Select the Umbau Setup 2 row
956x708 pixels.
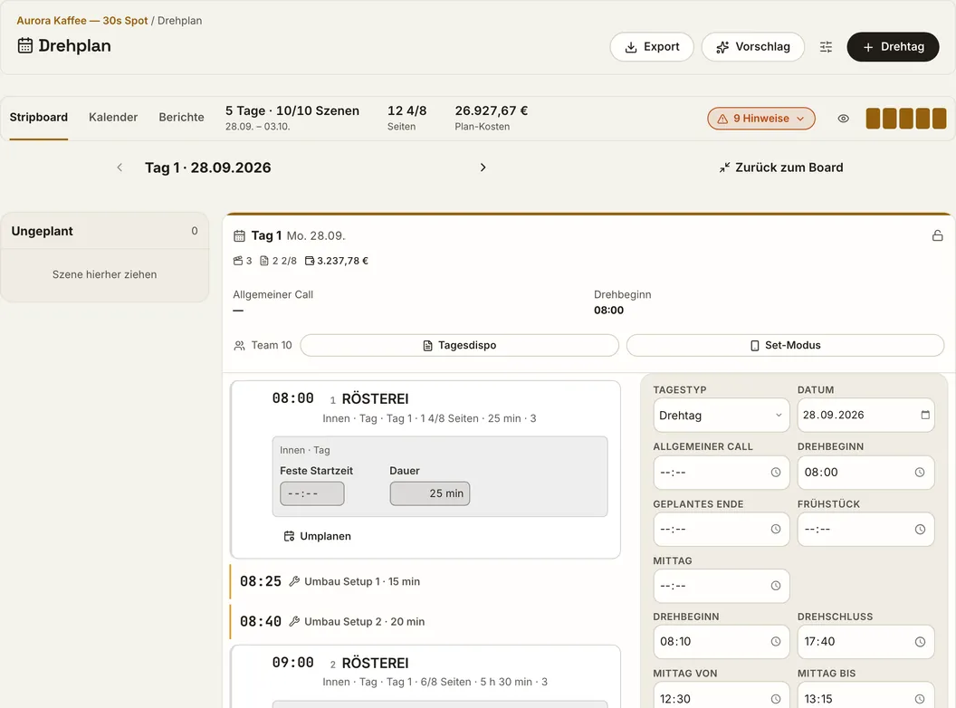pyautogui.click(x=425, y=621)
